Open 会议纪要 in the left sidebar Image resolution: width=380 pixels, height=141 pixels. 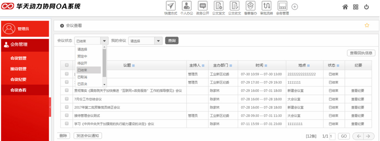pyautogui.click(x=18, y=79)
